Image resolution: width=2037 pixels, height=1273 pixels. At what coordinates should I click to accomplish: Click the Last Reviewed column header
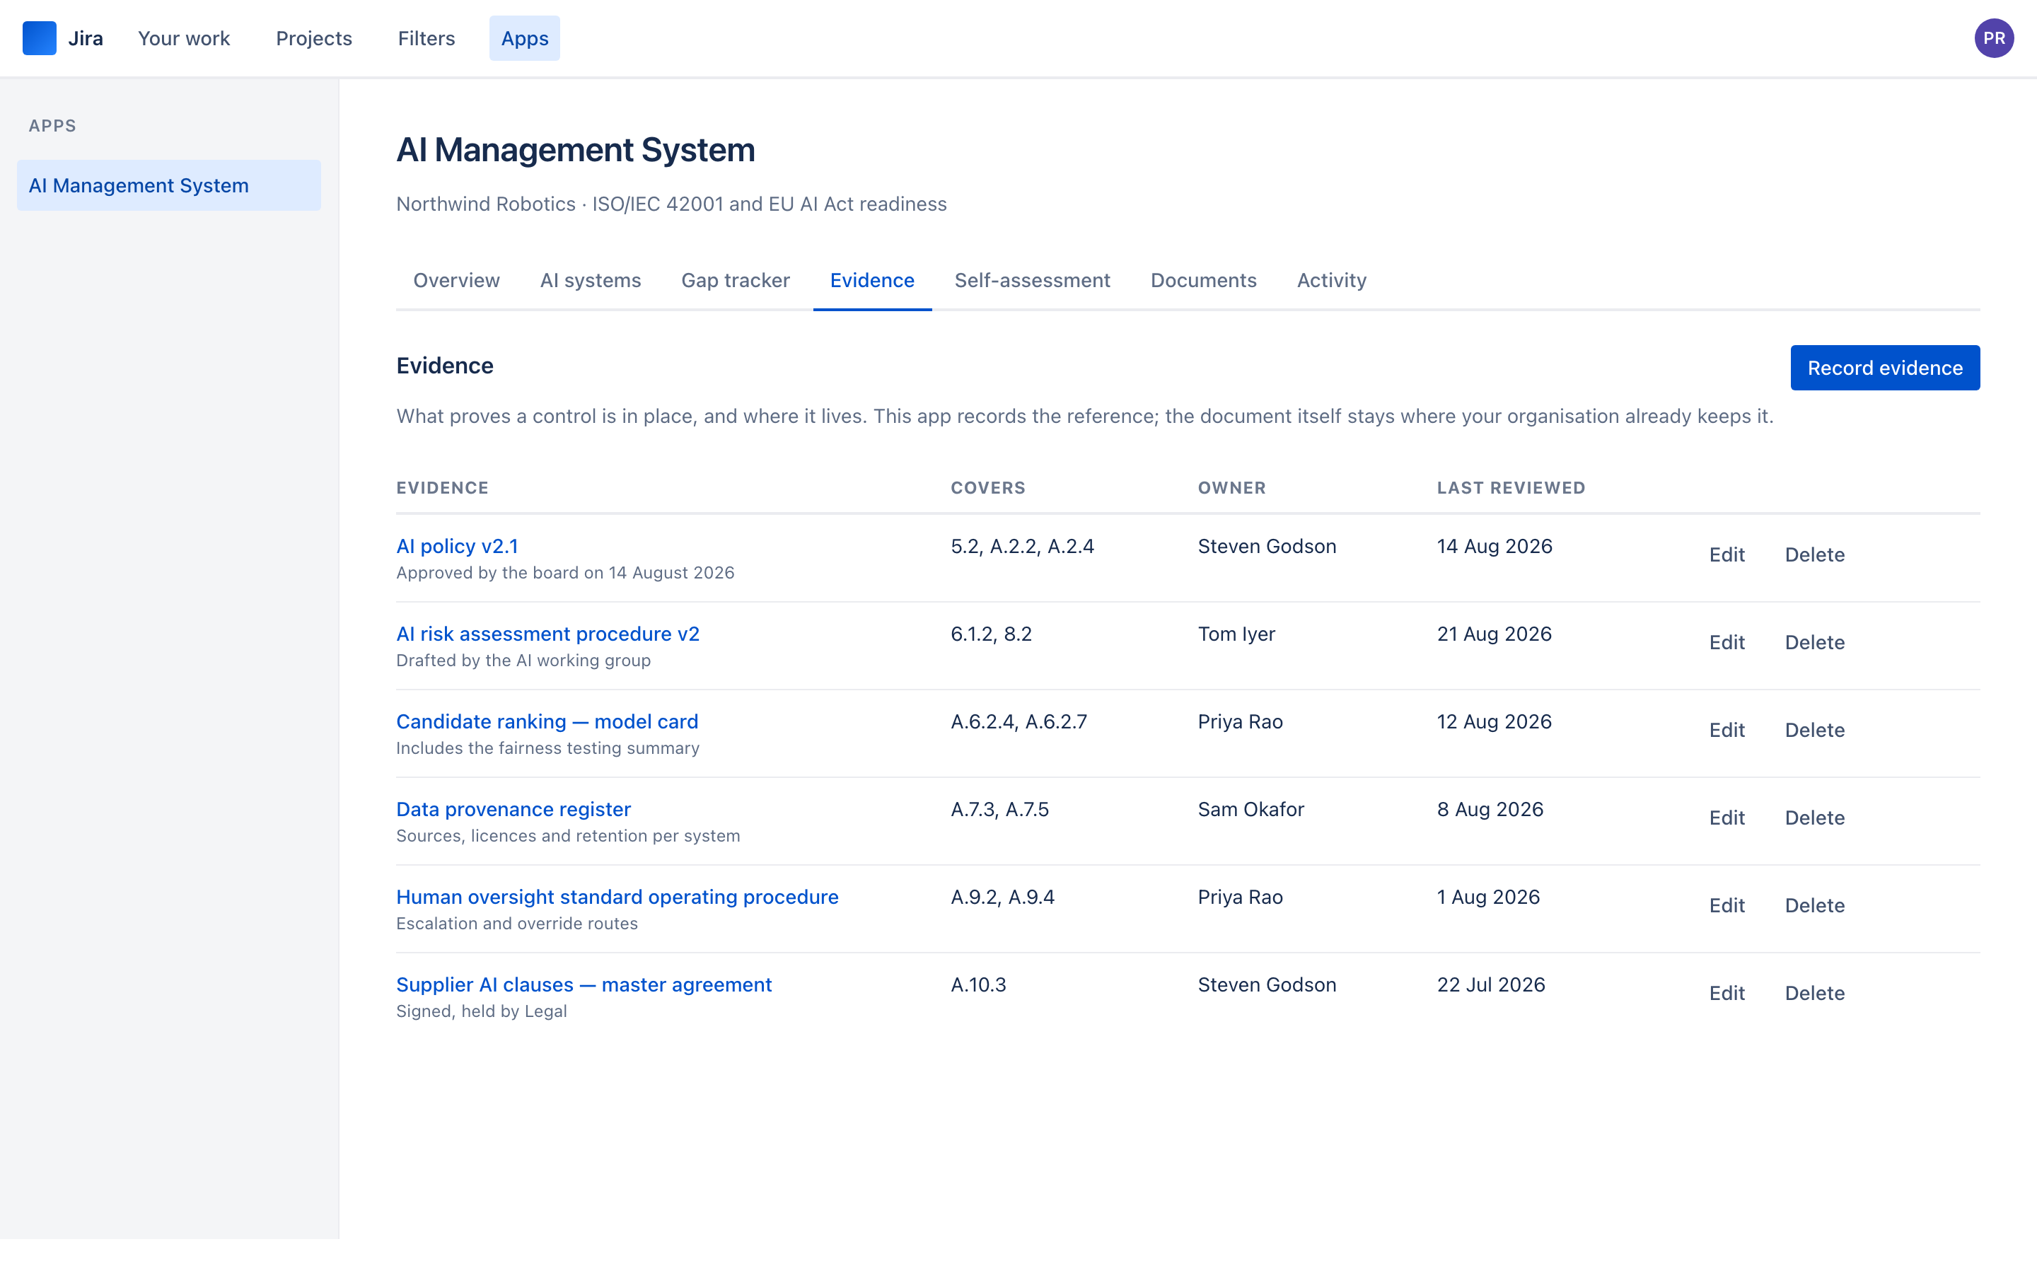point(1511,488)
